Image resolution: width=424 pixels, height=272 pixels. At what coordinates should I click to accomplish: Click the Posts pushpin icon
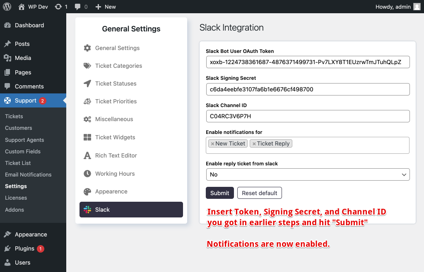coord(7,44)
